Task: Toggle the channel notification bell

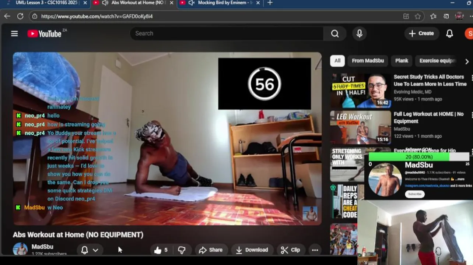Action: (x=84, y=250)
